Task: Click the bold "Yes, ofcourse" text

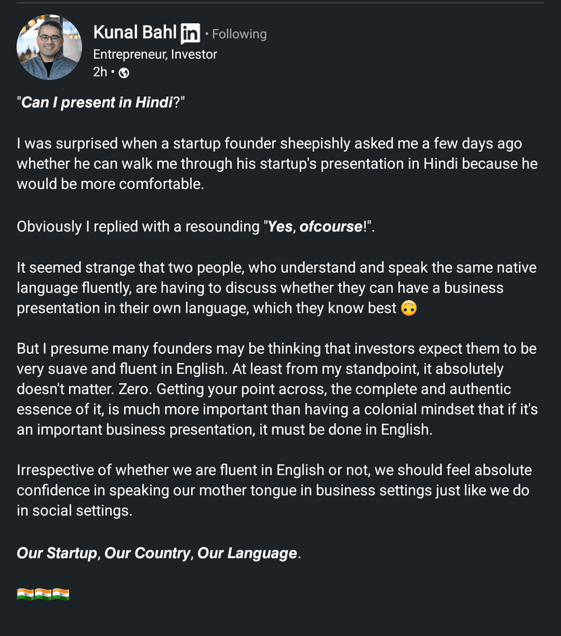Action: (315, 227)
